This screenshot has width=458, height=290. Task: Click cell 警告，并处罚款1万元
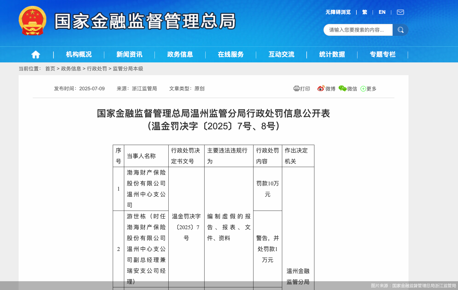[268, 249]
